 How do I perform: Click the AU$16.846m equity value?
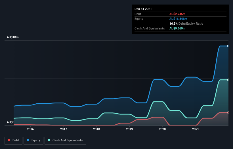click(178, 19)
